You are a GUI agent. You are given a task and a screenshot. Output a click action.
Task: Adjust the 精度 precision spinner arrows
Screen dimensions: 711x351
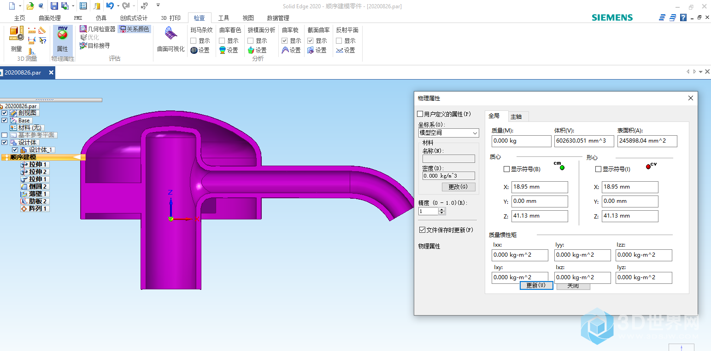click(x=442, y=211)
